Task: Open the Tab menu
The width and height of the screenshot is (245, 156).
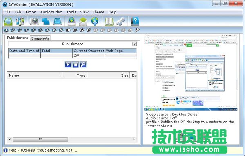Action: pos(18,12)
